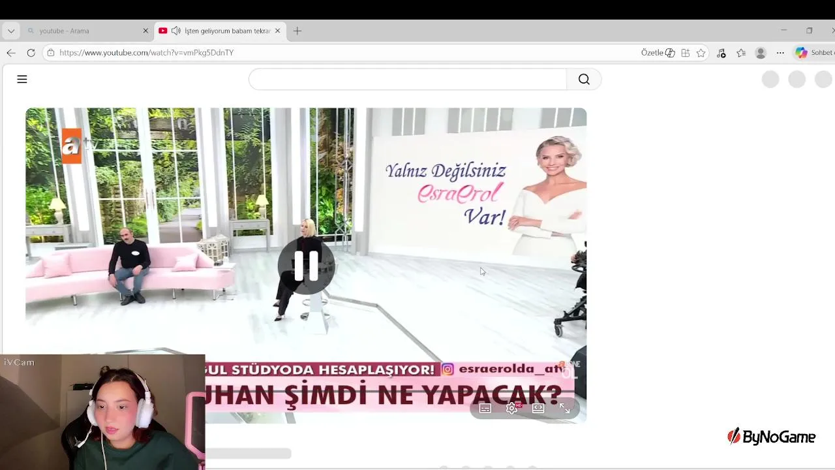The image size is (835, 470).
Task: Open the favorites list toolbar icon
Action: pos(741,53)
